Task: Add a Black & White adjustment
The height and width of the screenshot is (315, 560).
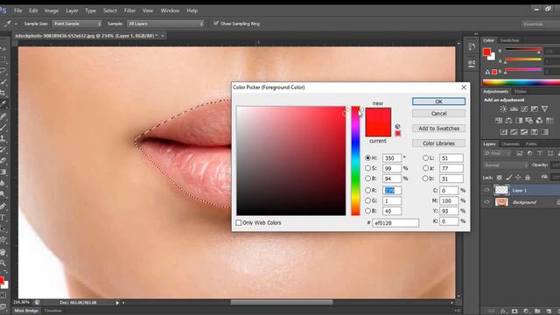Action: pos(519,121)
